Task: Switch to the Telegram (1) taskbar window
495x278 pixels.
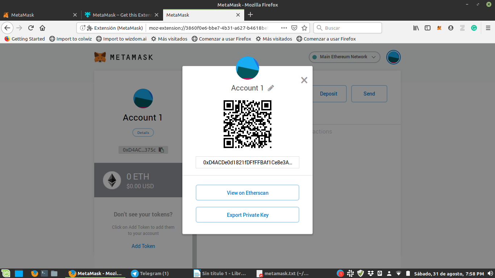Action: [158, 273]
